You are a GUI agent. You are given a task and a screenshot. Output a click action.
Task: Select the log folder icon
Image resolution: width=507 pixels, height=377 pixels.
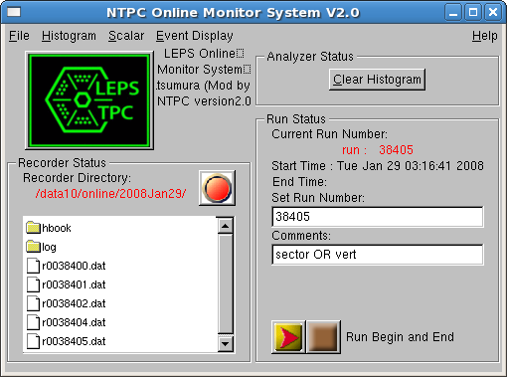pyautogui.click(x=33, y=247)
